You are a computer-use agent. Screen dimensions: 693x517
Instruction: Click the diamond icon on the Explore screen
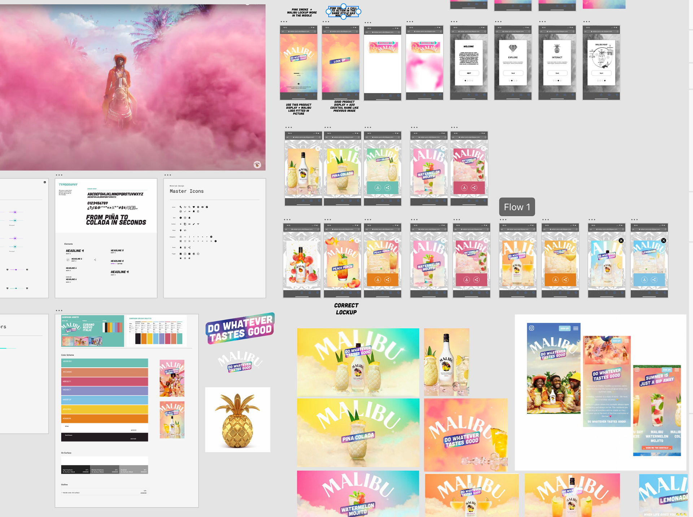[x=513, y=48]
